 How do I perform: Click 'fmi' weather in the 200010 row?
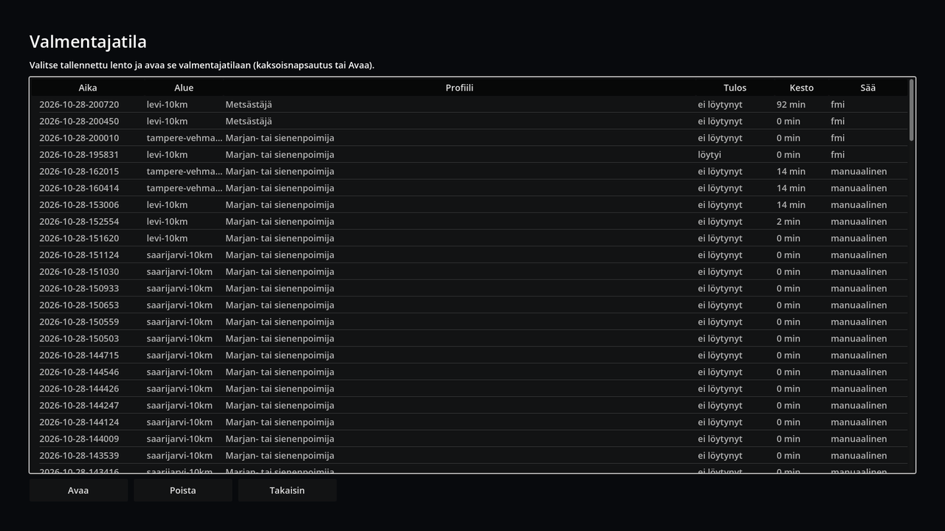(x=837, y=138)
